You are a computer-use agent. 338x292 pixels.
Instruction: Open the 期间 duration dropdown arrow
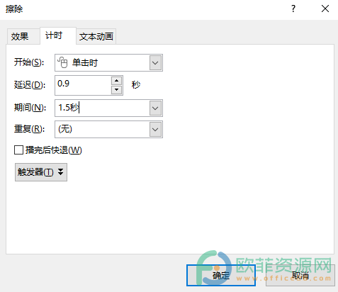[155, 108]
